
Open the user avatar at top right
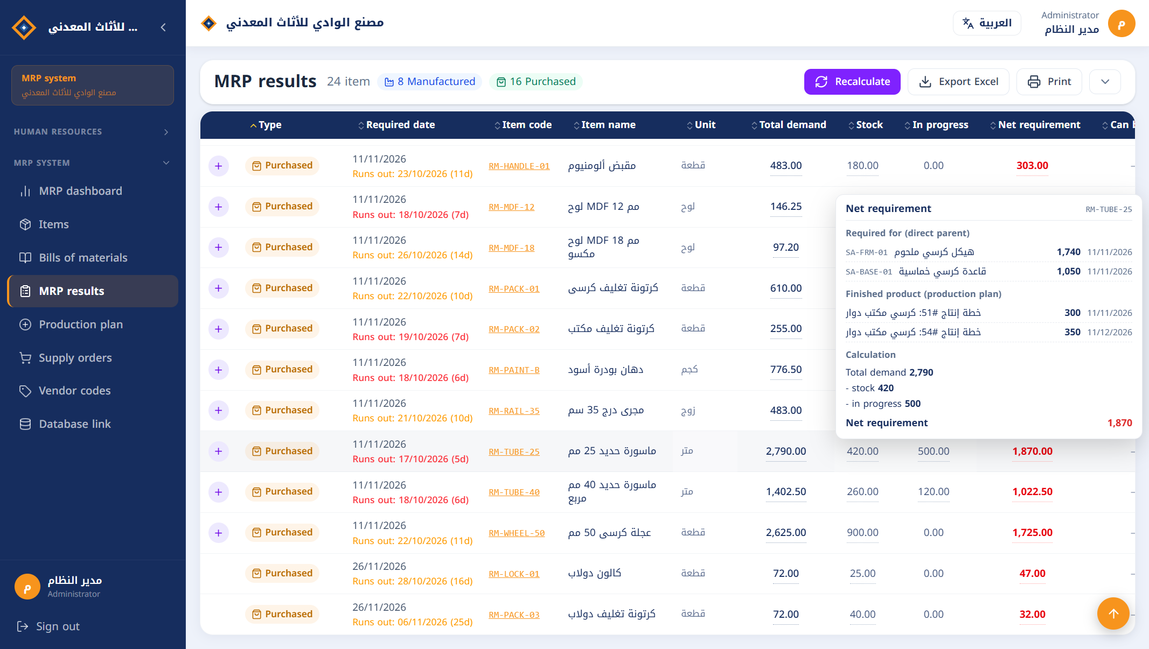(1122, 24)
